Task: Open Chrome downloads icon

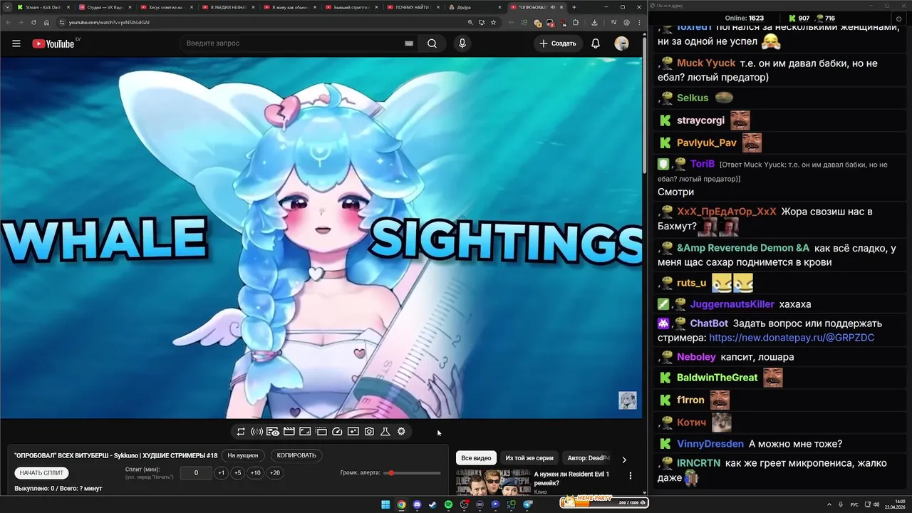Action: [594, 22]
